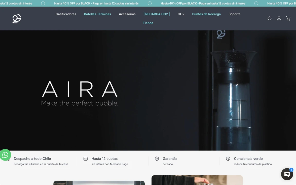Click the Conciencia verde heading
This screenshot has width=296, height=185.
248,159
